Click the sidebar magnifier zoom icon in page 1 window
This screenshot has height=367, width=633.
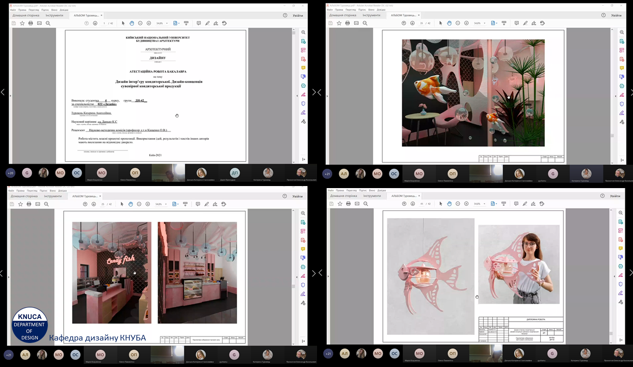[303, 32]
